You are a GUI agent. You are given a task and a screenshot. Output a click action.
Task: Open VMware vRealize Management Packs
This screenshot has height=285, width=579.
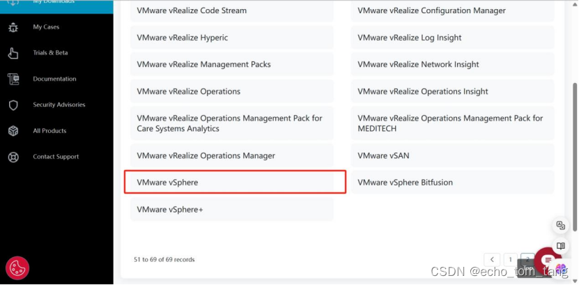(x=232, y=65)
